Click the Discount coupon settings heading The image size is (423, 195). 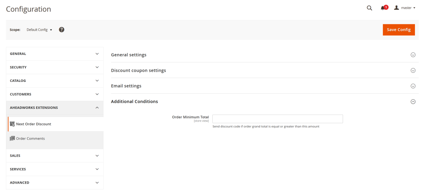[x=138, y=70]
